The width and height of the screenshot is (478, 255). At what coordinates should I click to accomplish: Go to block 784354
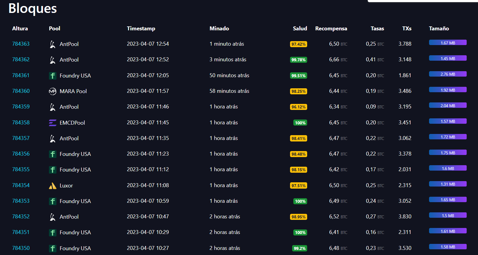pyautogui.click(x=21, y=185)
